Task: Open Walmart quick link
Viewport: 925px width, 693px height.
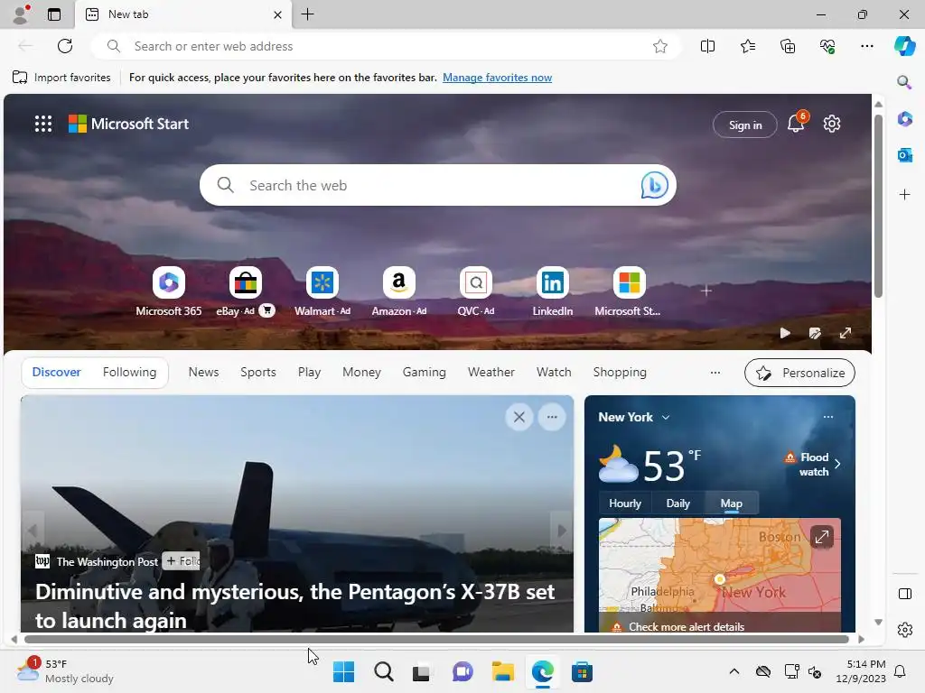Action: tap(322, 291)
